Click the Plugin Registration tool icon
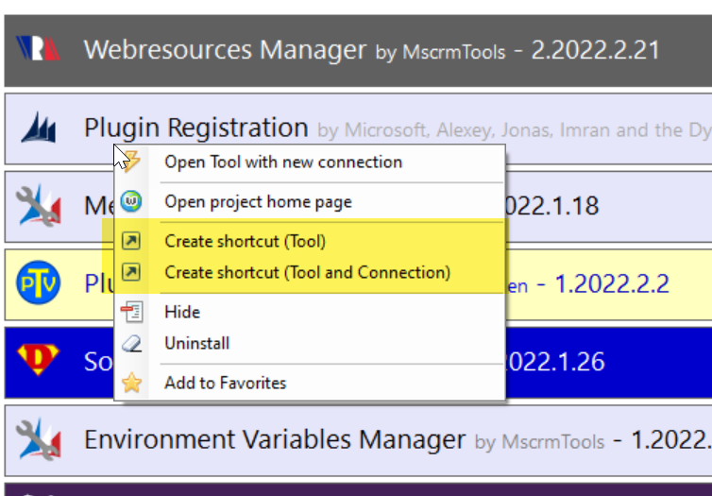Screen dimensions: 712x496 (x=39, y=128)
